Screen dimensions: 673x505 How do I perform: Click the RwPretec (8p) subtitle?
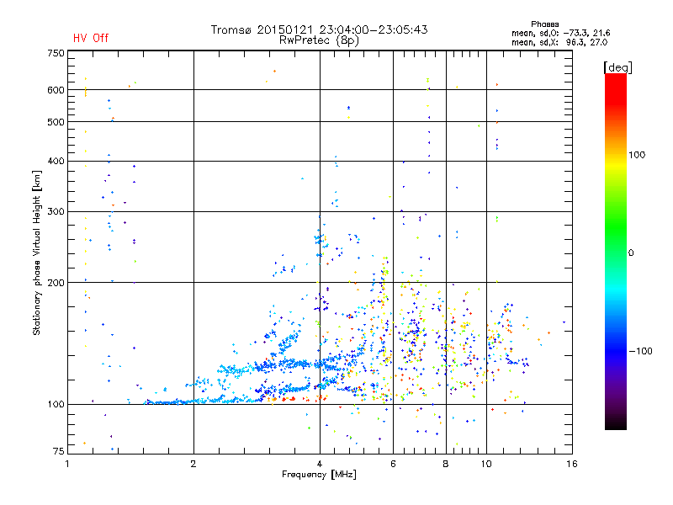319,40
